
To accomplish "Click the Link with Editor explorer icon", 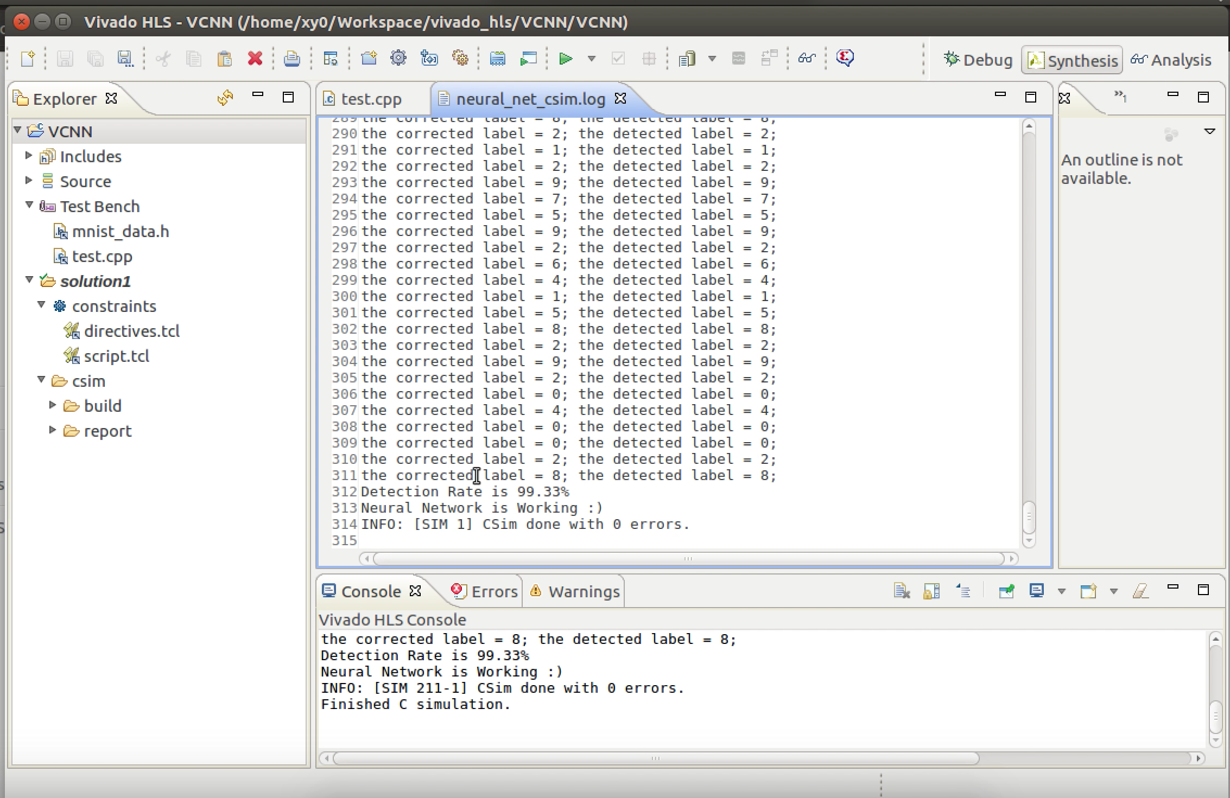I will (225, 98).
